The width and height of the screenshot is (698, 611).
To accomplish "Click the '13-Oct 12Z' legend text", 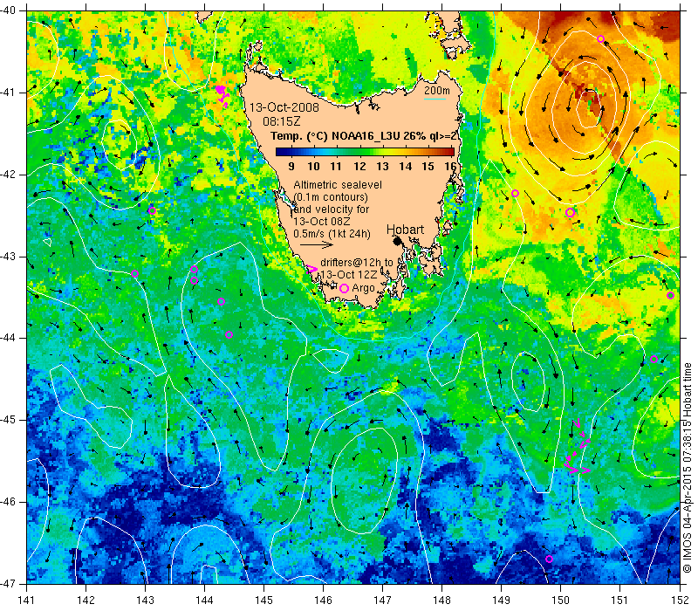I will [349, 274].
